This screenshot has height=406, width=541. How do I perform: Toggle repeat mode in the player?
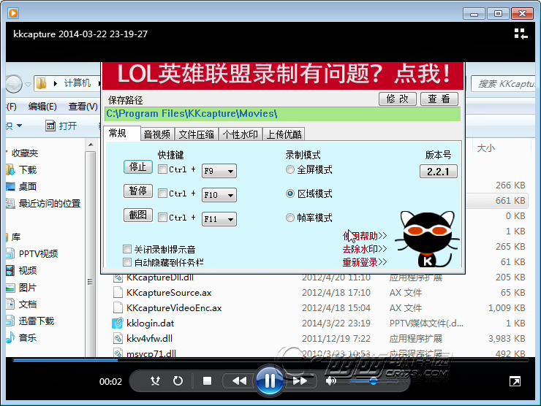[178, 381]
